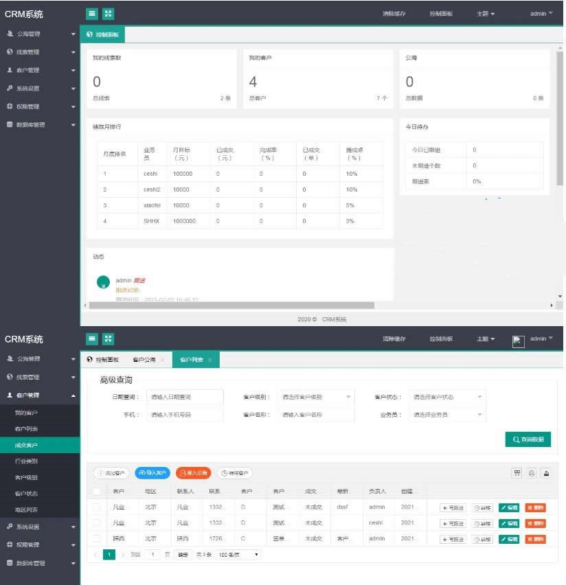Click 导入客户 blue cloud button

coord(152,472)
